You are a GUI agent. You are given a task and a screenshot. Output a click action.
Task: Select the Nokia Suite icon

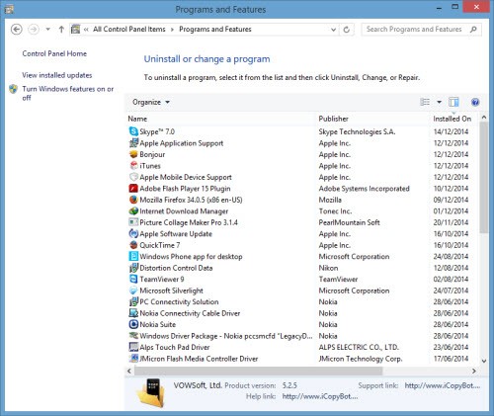point(133,324)
